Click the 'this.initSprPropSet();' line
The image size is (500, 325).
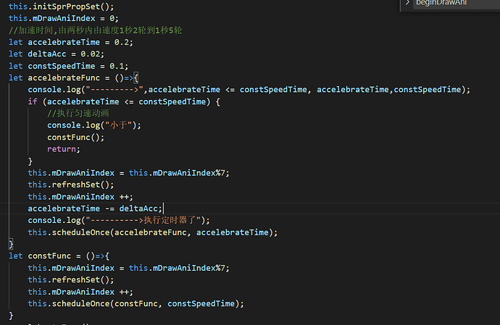tap(61, 7)
